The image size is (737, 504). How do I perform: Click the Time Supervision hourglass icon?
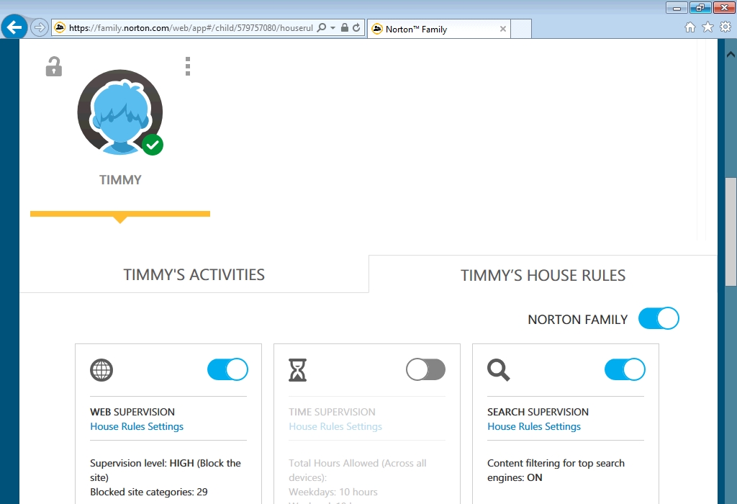pos(297,370)
